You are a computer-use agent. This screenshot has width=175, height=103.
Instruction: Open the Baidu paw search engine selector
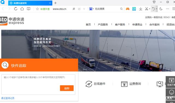click(91, 9)
